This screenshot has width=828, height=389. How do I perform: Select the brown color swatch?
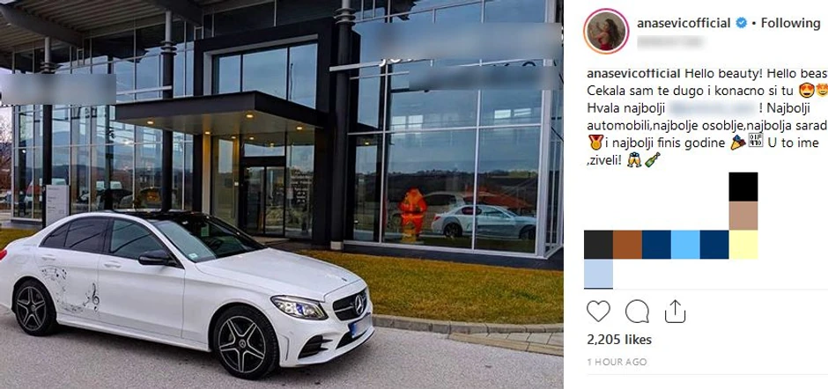tap(627, 245)
